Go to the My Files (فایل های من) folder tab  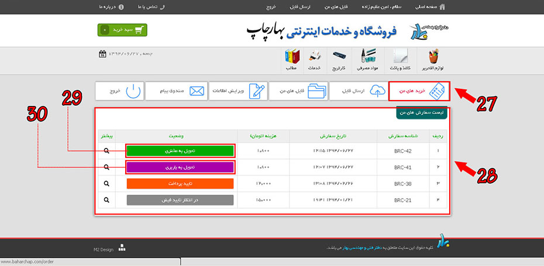point(298,91)
